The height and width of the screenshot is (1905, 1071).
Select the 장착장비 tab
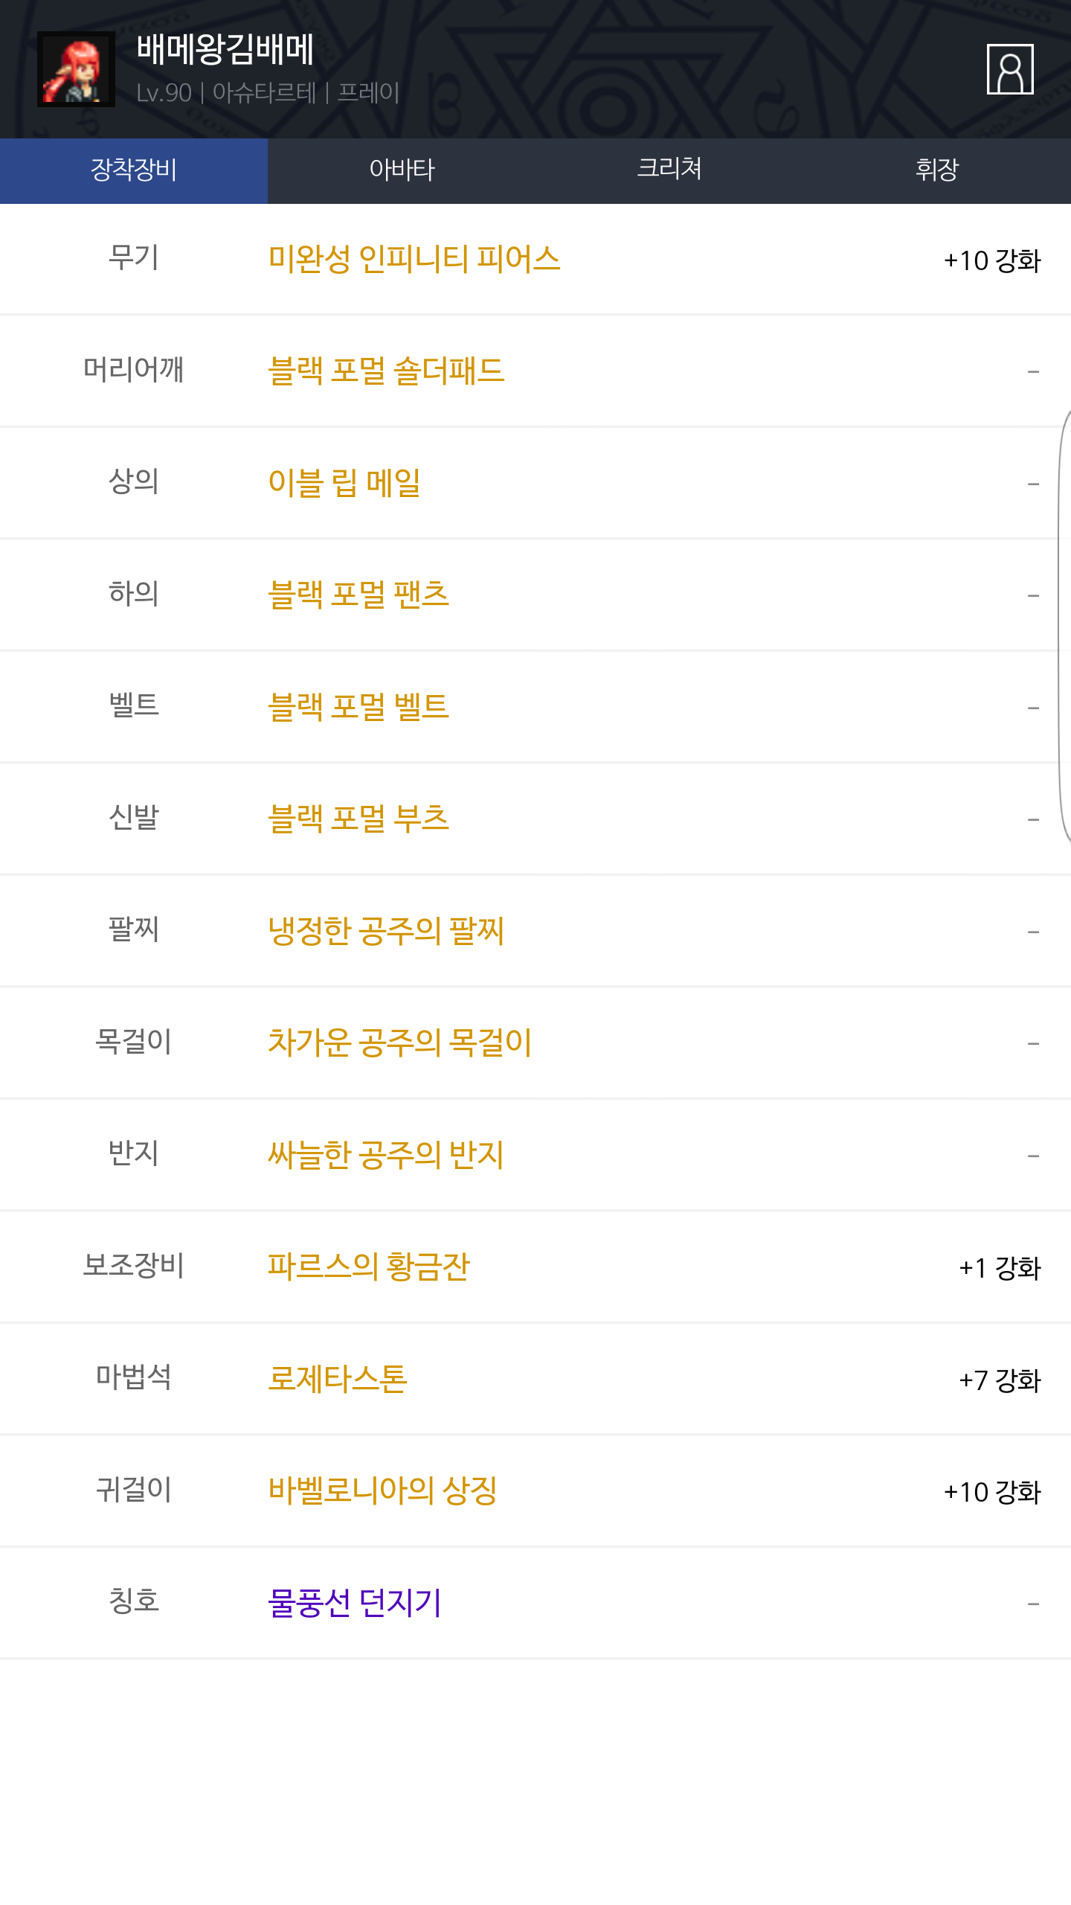click(x=134, y=170)
